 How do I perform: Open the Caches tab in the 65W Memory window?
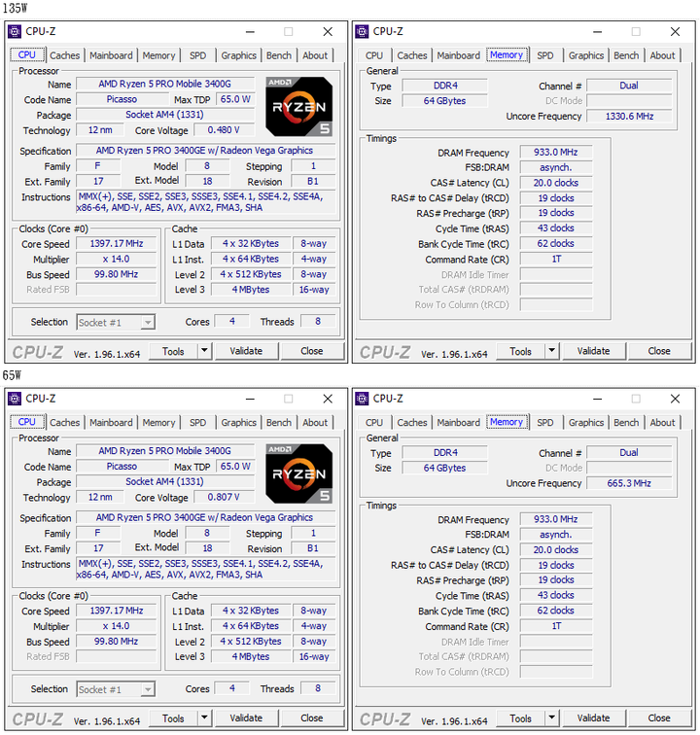pyautogui.click(x=412, y=422)
